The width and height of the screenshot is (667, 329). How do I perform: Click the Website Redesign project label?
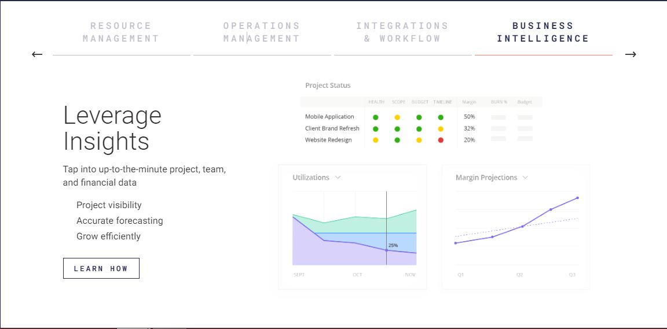click(328, 140)
